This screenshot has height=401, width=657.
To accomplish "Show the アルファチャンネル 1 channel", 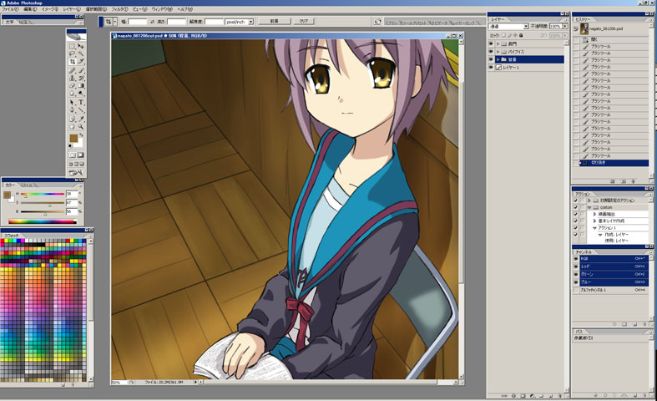I will point(576,290).
